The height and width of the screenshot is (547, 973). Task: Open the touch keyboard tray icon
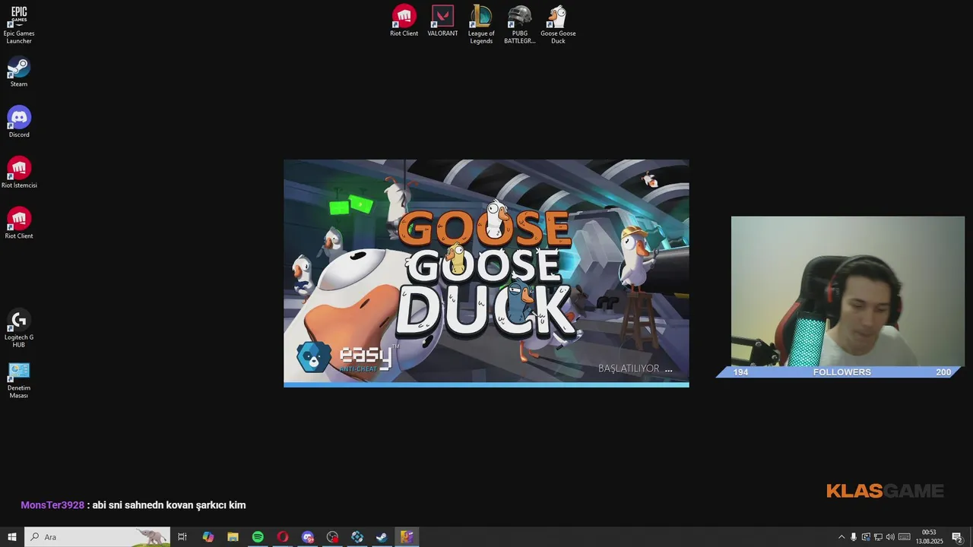pyautogui.click(x=905, y=537)
